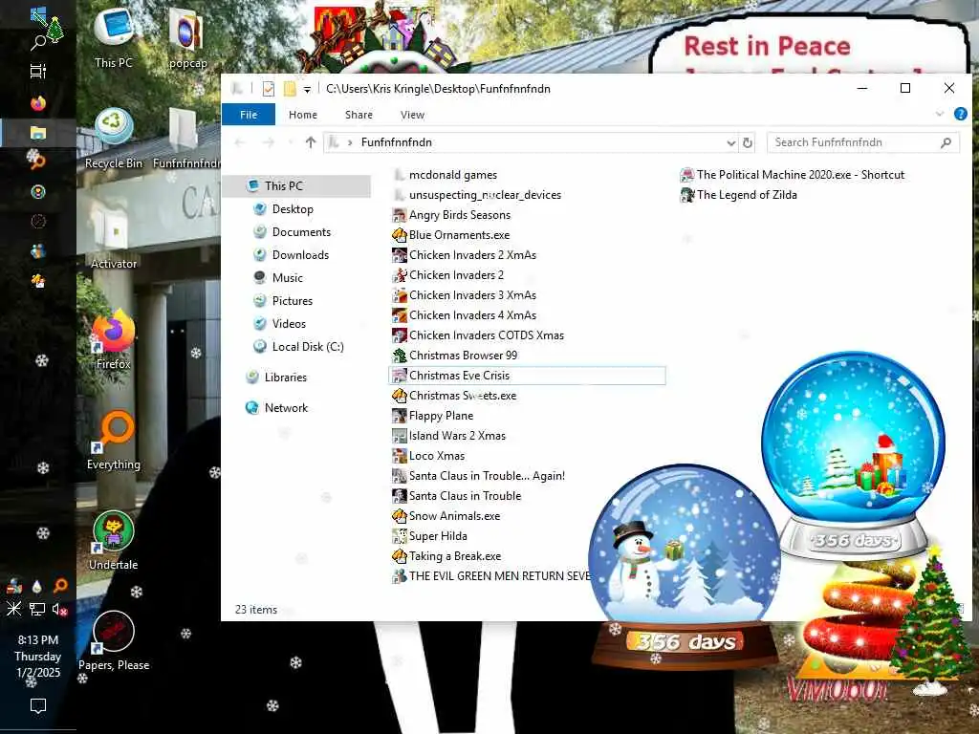Select Chicken Invaders 3 XmAs icon
This screenshot has height=734, width=979.
tap(400, 295)
